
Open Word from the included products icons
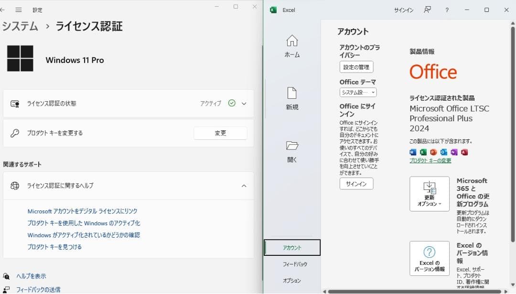[x=412, y=152]
